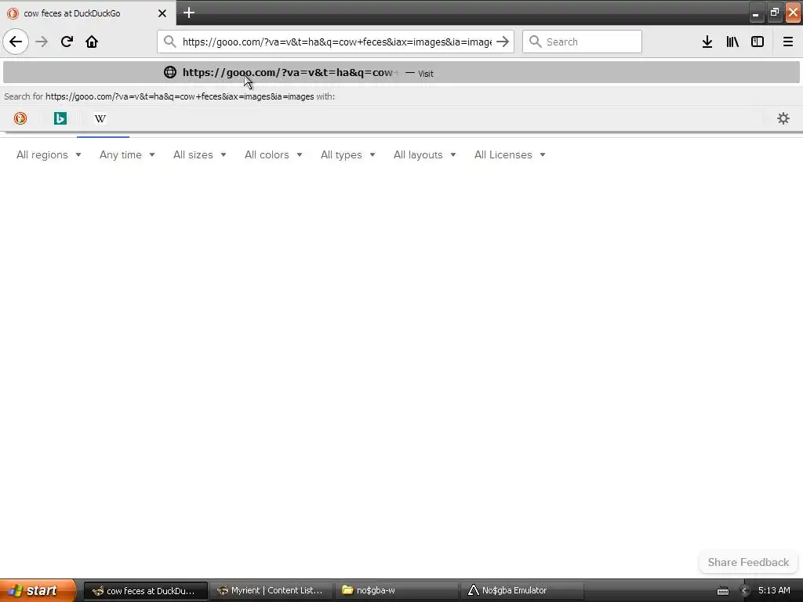Minimize the browser window
803x602 pixels.
click(755, 13)
